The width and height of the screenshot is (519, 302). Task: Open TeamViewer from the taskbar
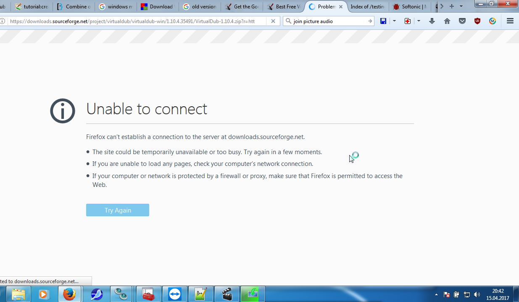click(x=174, y=294)
